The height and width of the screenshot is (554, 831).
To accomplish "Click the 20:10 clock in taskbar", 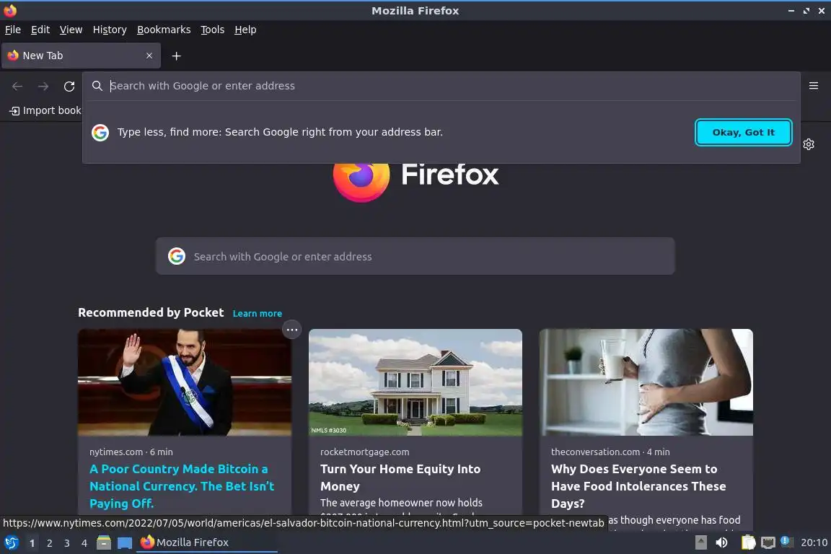I will pyautogui.click(x=814, y=542).
